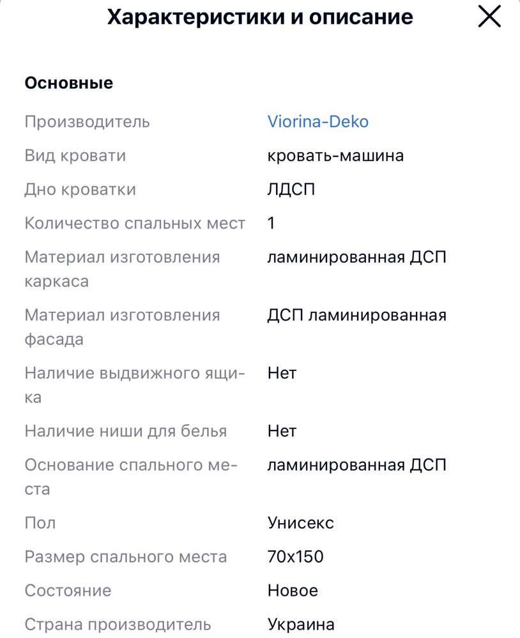The image size is (520, 638).
Task: Select the 70x150 size value
Action: pyautogui.click(x=295, y=557)
